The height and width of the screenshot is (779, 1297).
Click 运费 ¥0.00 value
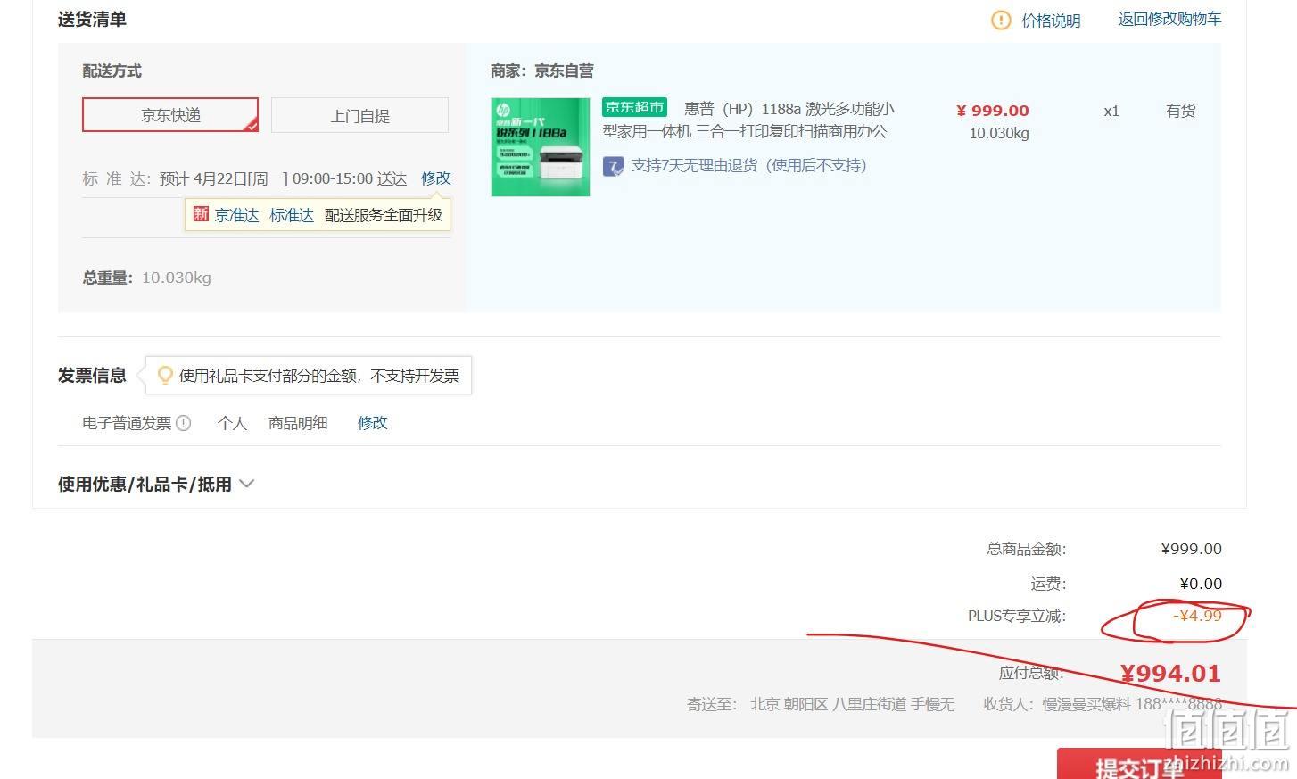tap(1201, 584)
